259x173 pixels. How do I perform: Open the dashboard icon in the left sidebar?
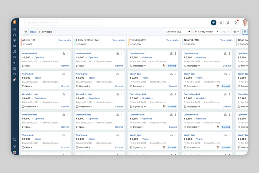click(x=15, y=29)
